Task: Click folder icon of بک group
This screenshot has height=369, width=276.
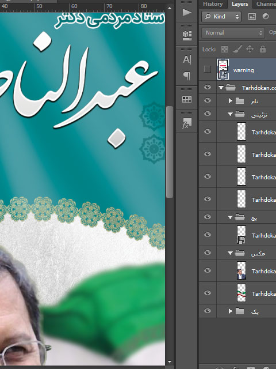Action: (240, 311)
